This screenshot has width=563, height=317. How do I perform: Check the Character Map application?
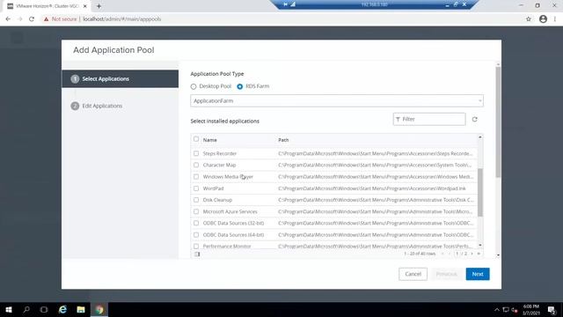click(196, 165)
